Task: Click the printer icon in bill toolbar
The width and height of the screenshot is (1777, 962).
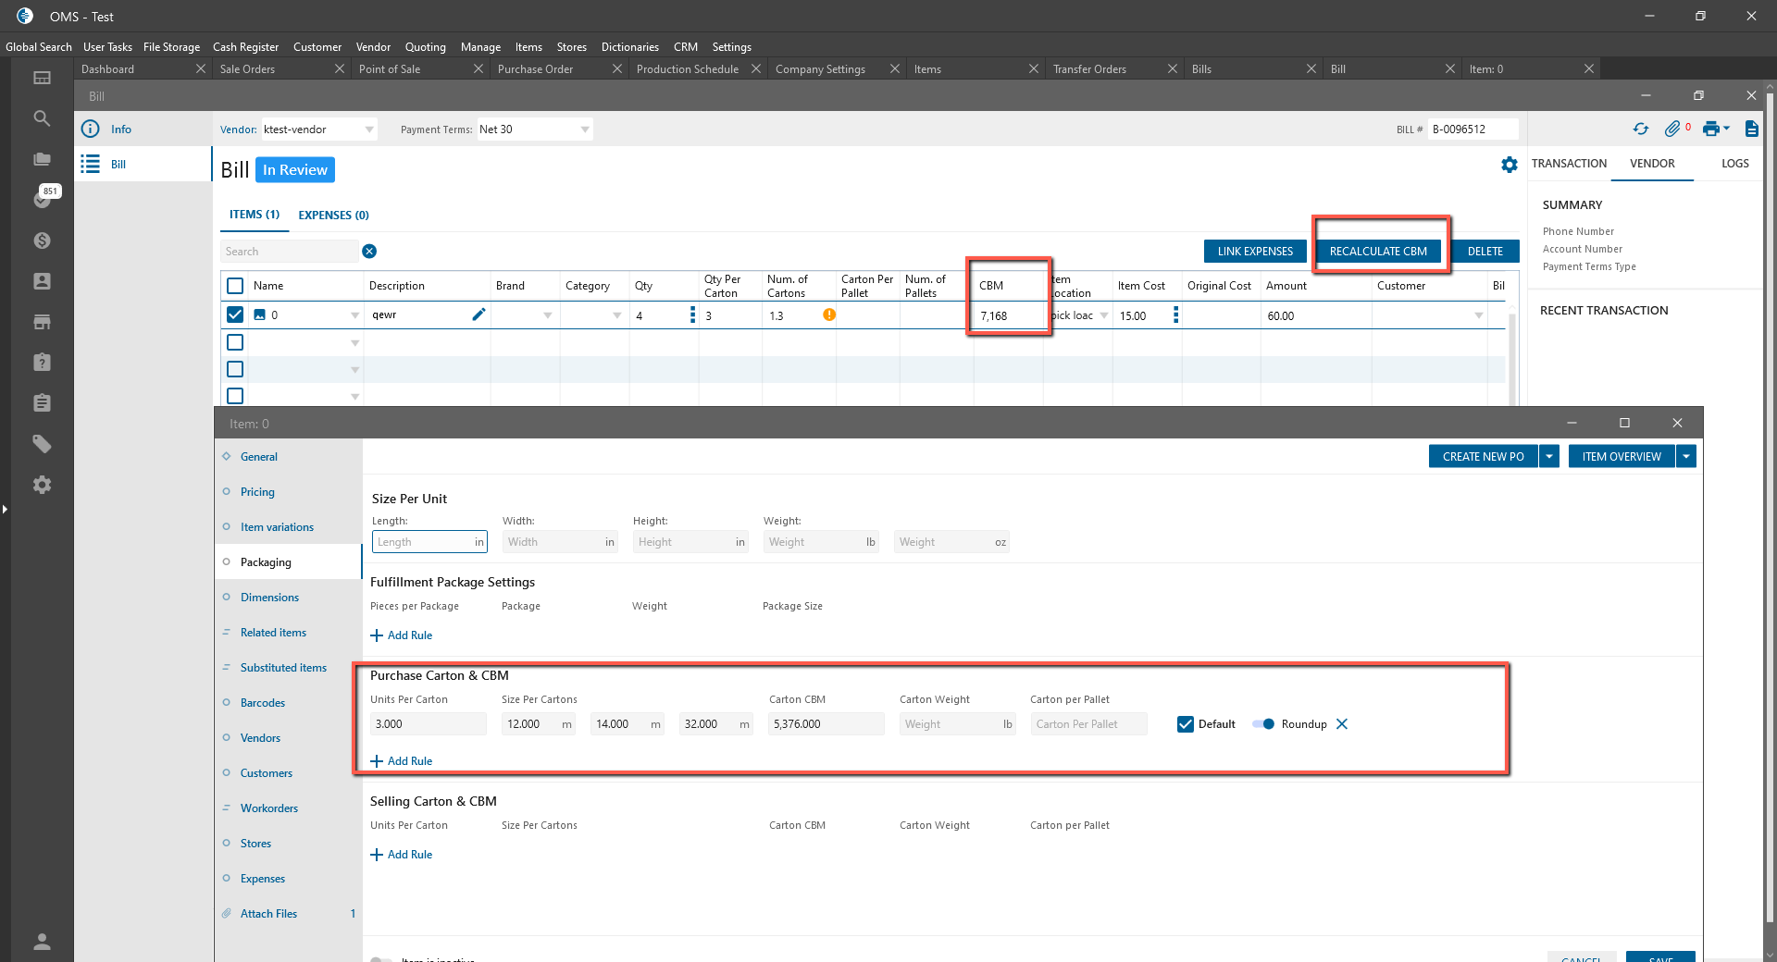Action: (1710, 129)
